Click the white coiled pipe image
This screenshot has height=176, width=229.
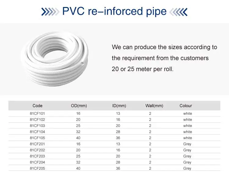55,59
